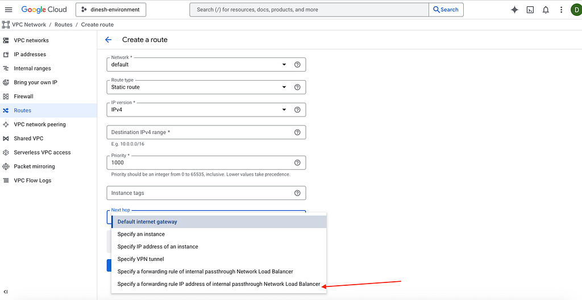The image size is (582, 300).
Task: Click the Shared VPC icon
Action: (x=6, y=139)
